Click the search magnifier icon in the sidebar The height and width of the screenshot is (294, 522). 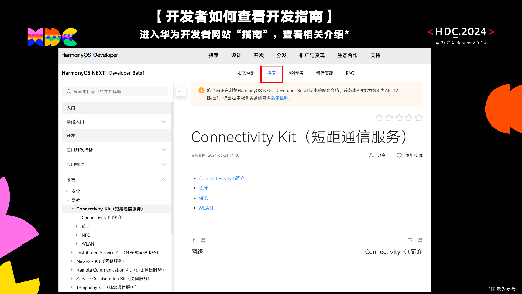(x=68, y=91)
